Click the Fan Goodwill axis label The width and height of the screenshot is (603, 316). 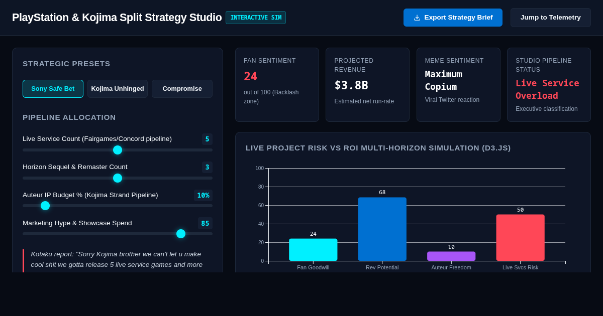(313, 267)
